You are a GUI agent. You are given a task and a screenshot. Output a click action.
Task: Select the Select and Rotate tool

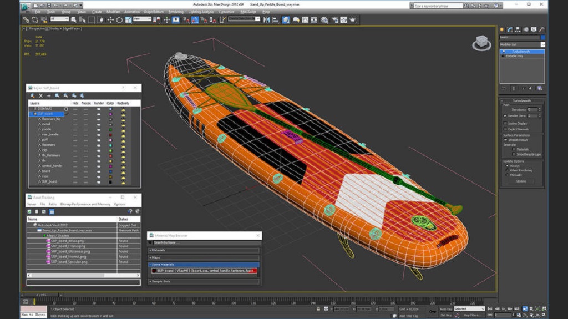tap(119, 20)
